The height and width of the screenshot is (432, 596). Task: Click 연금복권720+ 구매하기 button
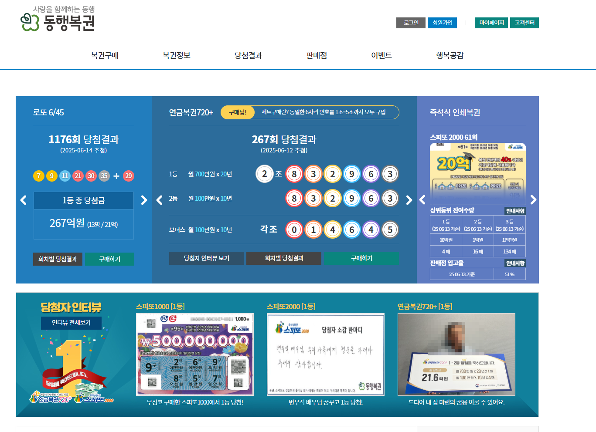coord(361,258)
